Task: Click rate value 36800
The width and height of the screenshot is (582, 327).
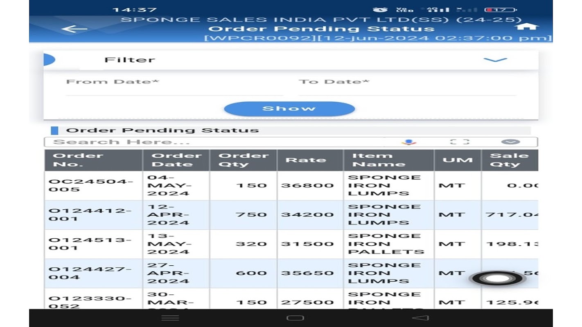Action: pos(307,186)
